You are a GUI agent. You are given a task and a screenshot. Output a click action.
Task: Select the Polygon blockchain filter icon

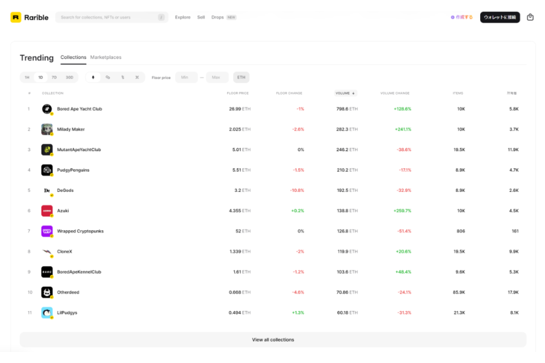(x=108, y=78)
